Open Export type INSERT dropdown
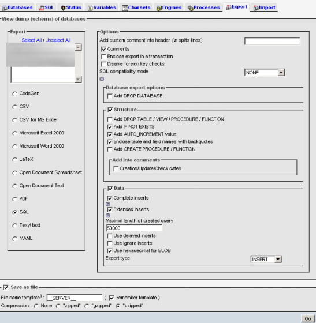 tap(266, 259)
